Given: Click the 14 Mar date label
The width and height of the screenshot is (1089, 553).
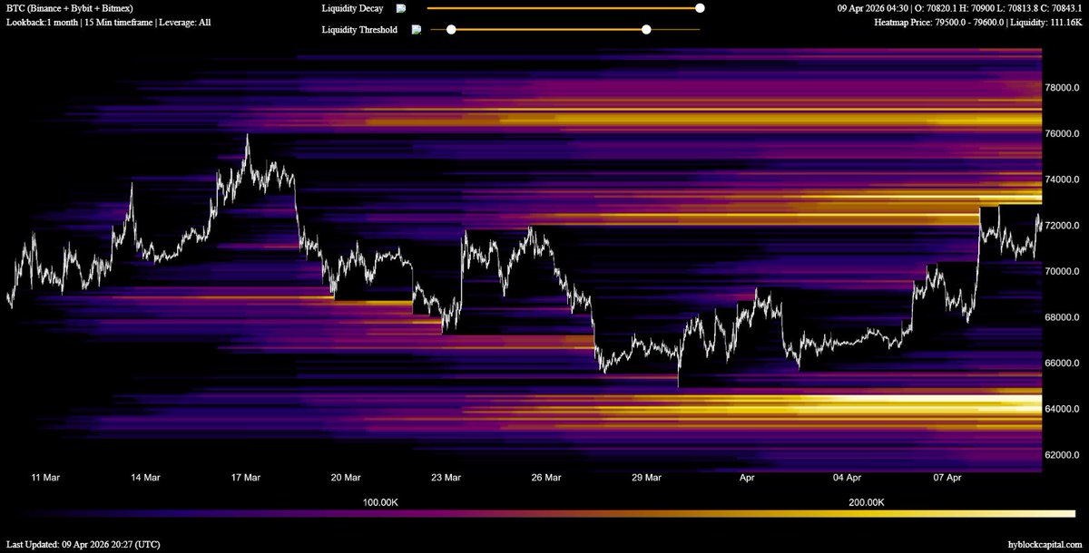Looking at the screenshot, I should coord(145,477).
